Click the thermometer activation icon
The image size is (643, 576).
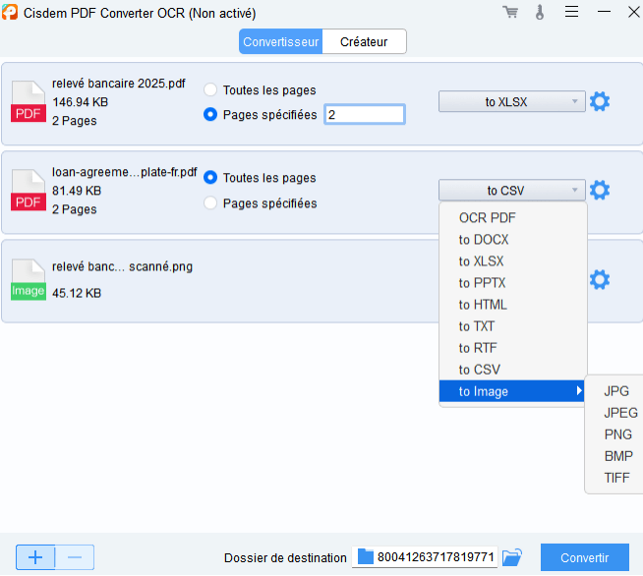pyautogui.click(x=540, y=13)
